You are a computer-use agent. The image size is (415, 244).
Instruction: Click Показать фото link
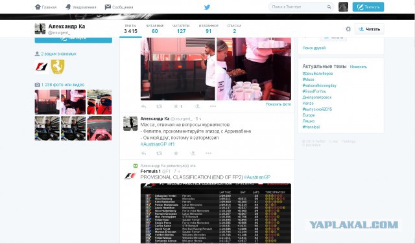pyautogui.click(x=278, y=104)
